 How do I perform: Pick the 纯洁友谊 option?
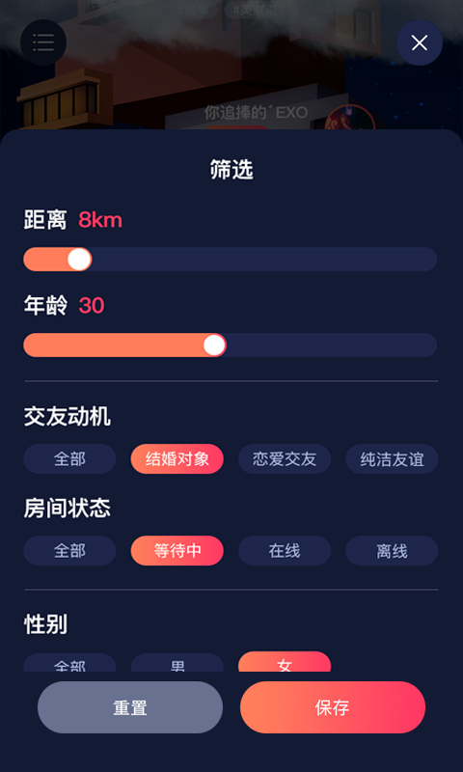(392, 459)
